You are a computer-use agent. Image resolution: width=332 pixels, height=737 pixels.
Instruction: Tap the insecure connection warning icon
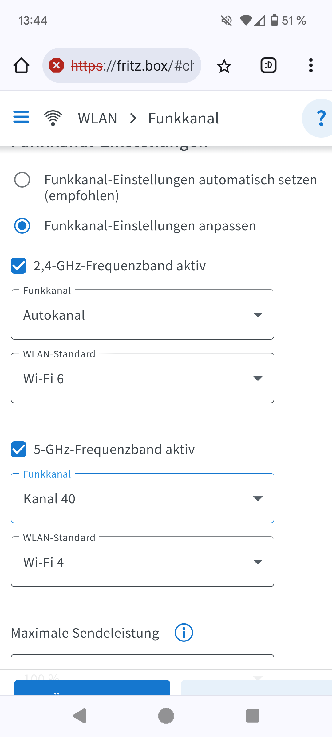click(57, 65)
